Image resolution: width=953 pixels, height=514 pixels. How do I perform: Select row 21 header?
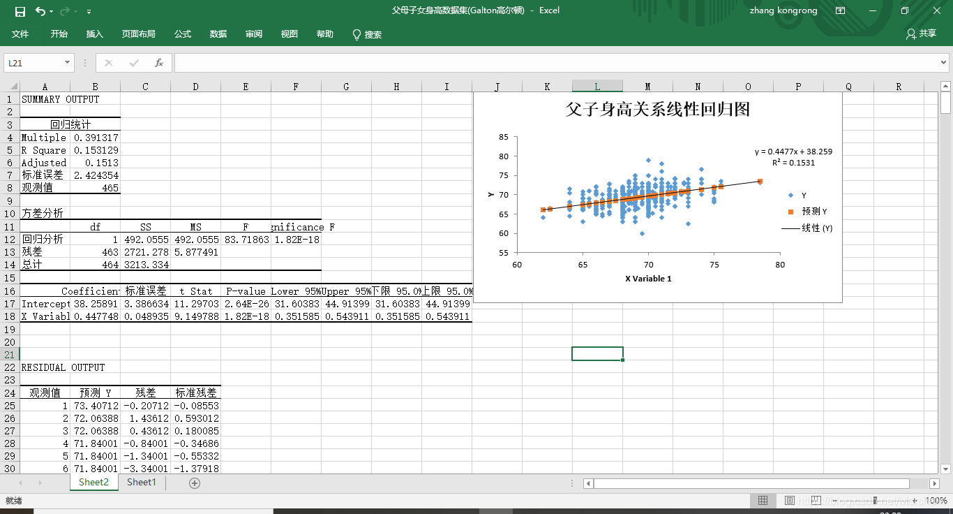(10, 354)
